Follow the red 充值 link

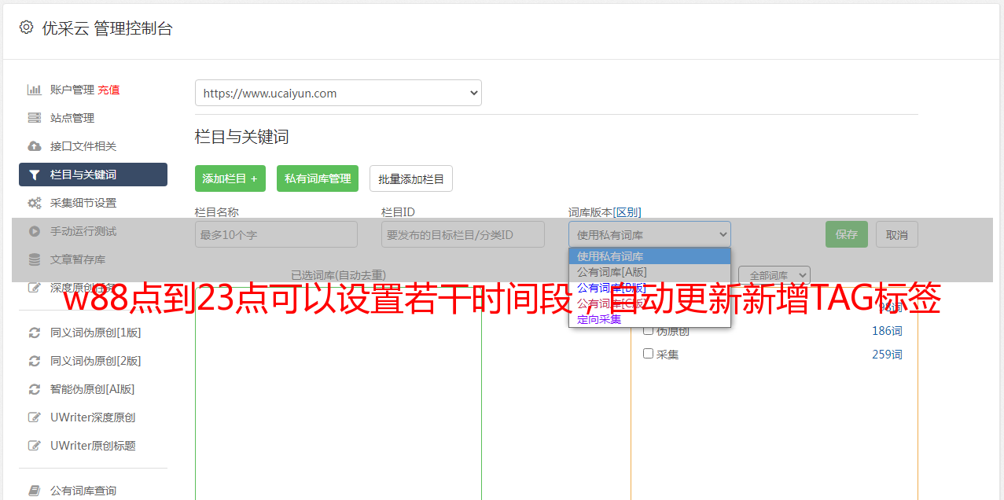108,90
